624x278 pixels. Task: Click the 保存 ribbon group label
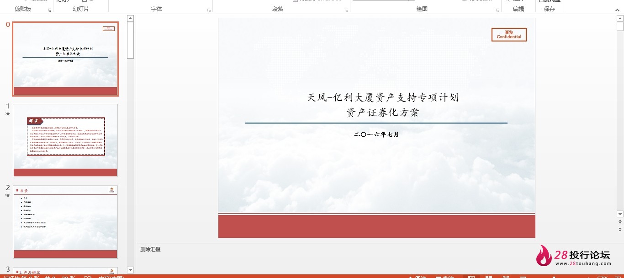550,9
